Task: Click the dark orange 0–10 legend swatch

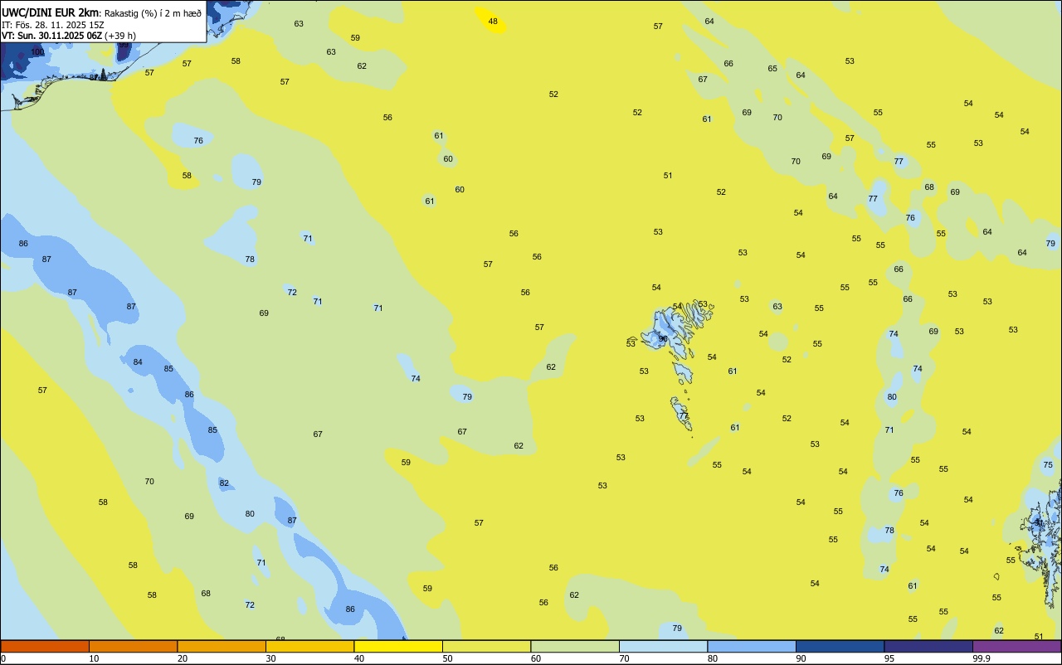Action: pos(45,646)
